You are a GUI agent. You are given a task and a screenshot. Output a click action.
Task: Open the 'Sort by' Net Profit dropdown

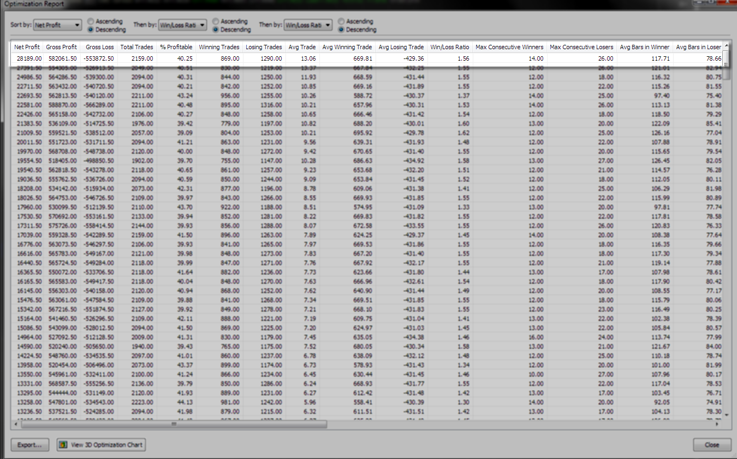click(57, 25)
